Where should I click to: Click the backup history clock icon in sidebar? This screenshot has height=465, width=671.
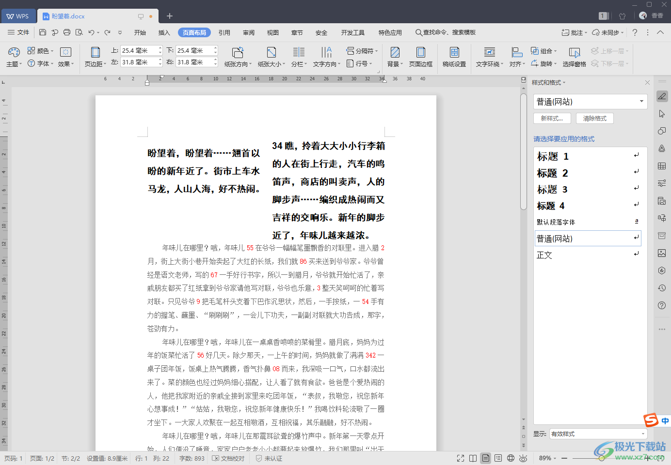click(662, 288)
